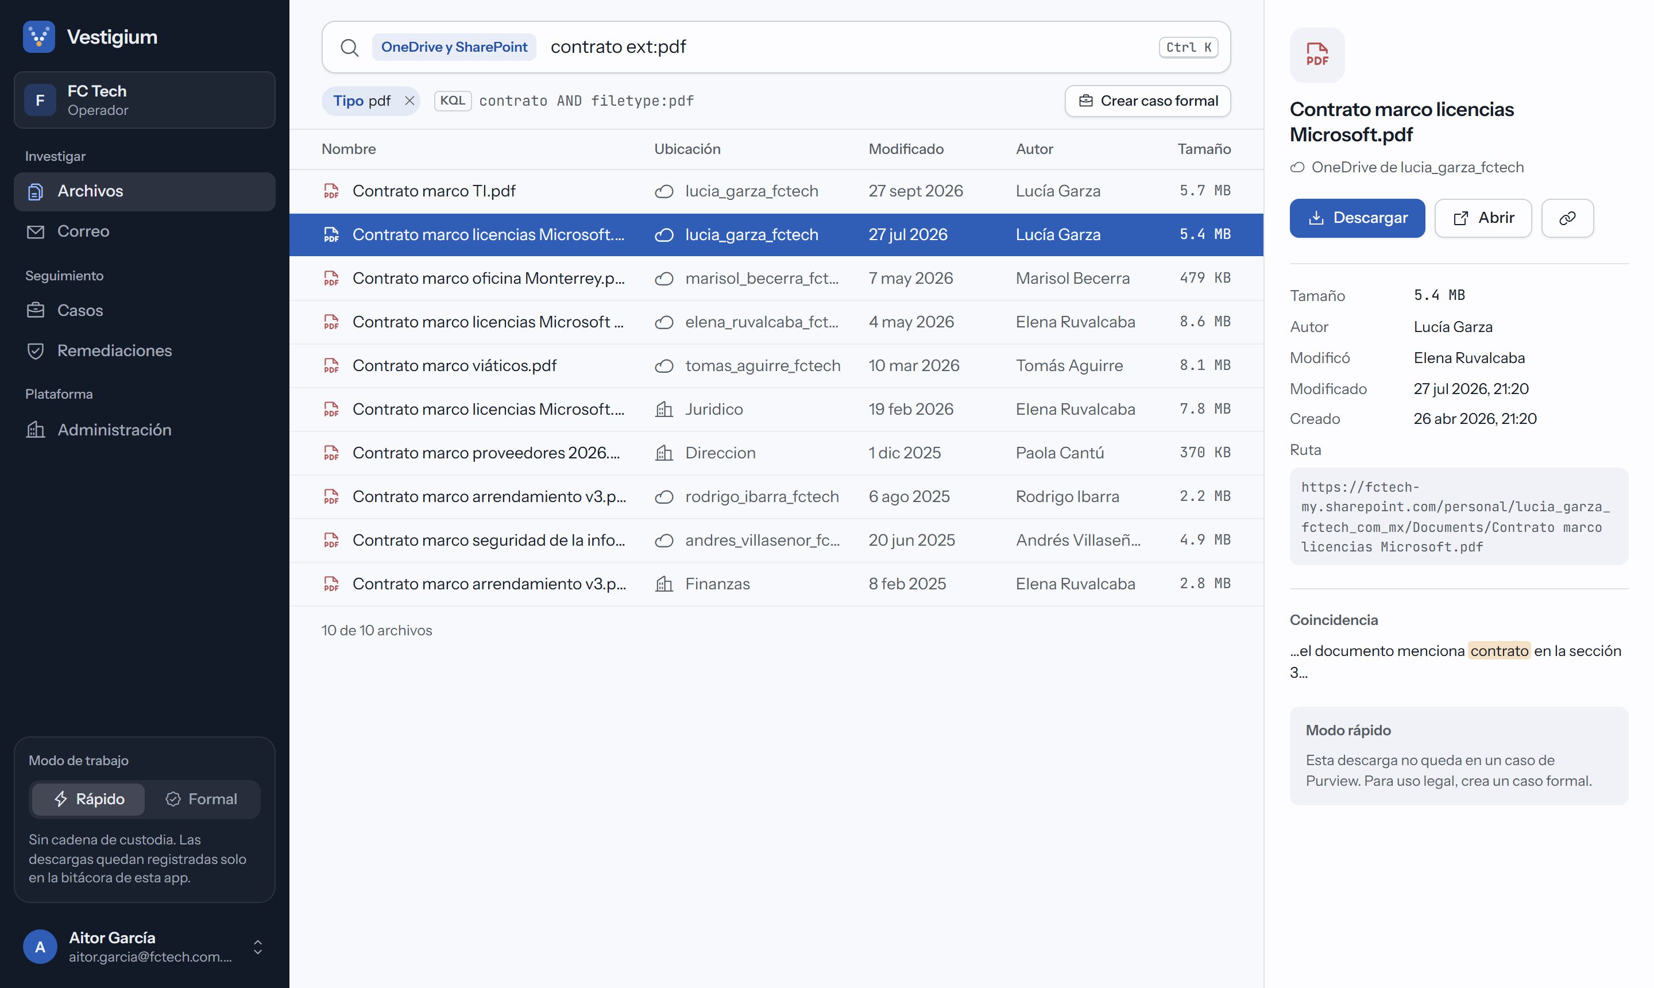Select Contrato marco oficina Monterrey file
The height and width of the screenshot is (988, 1654).
[x=776, y=278]
